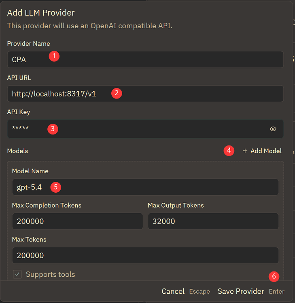The width and height of the screenshot is (295, 303).
Task: Click the Model Name label
Action: [x=30, y=171]
